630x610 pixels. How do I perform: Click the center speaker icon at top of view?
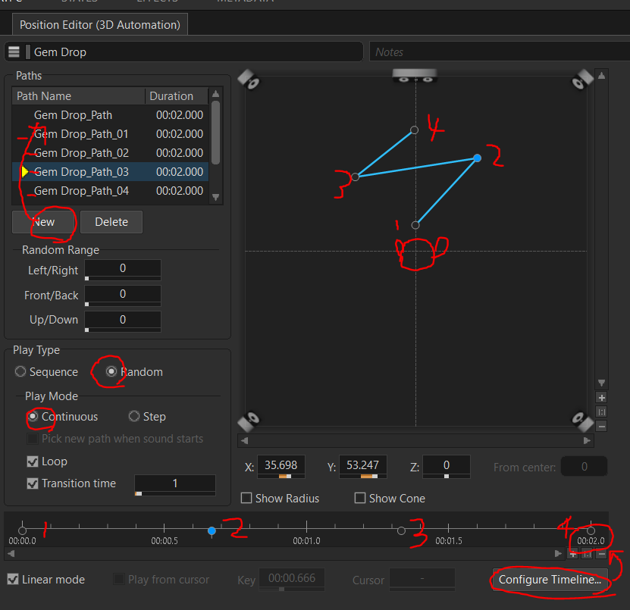click(415, 76)
